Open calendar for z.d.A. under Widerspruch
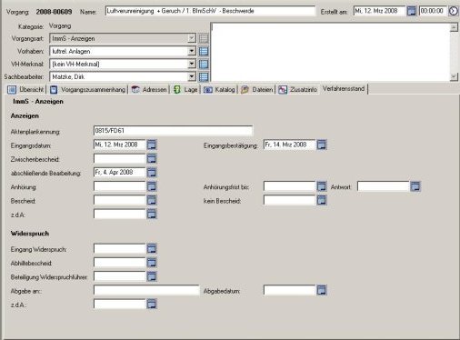The image size is (460, 340). [x=152, y=304]
